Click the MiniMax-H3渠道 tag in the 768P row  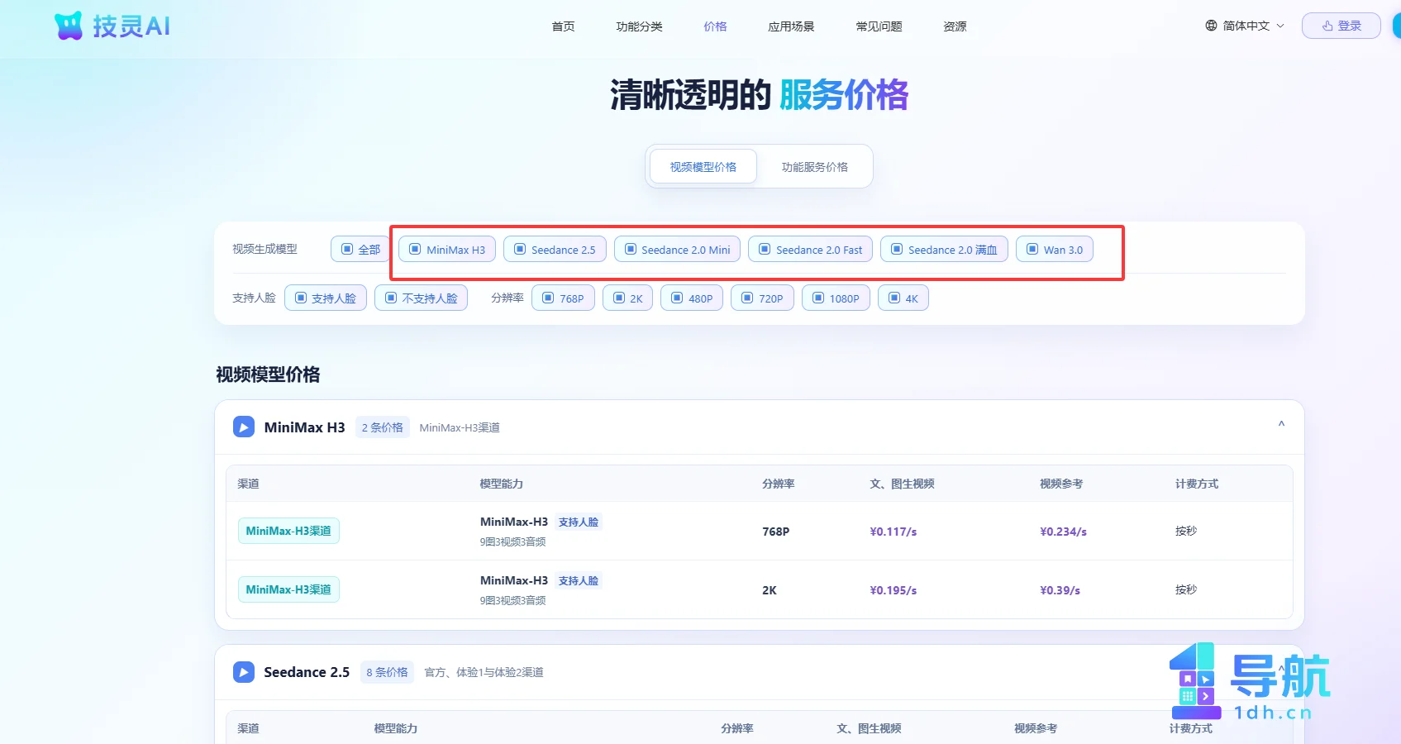pyautogui.click(x=288, y=531)
